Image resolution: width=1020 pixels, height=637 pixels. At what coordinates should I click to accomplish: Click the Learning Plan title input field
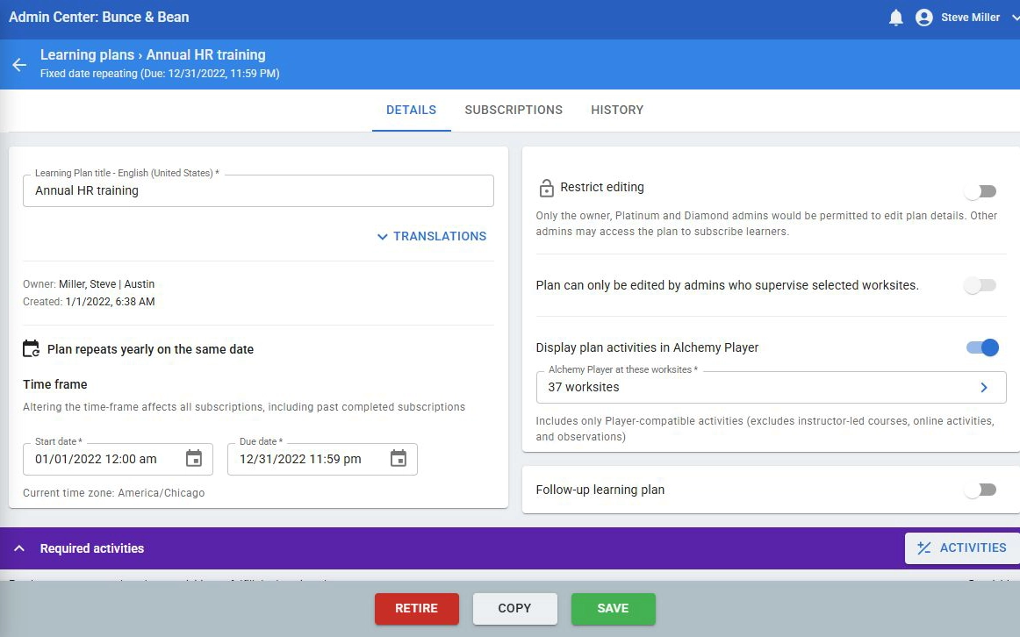pyautogui.click(x=258, y=190)
